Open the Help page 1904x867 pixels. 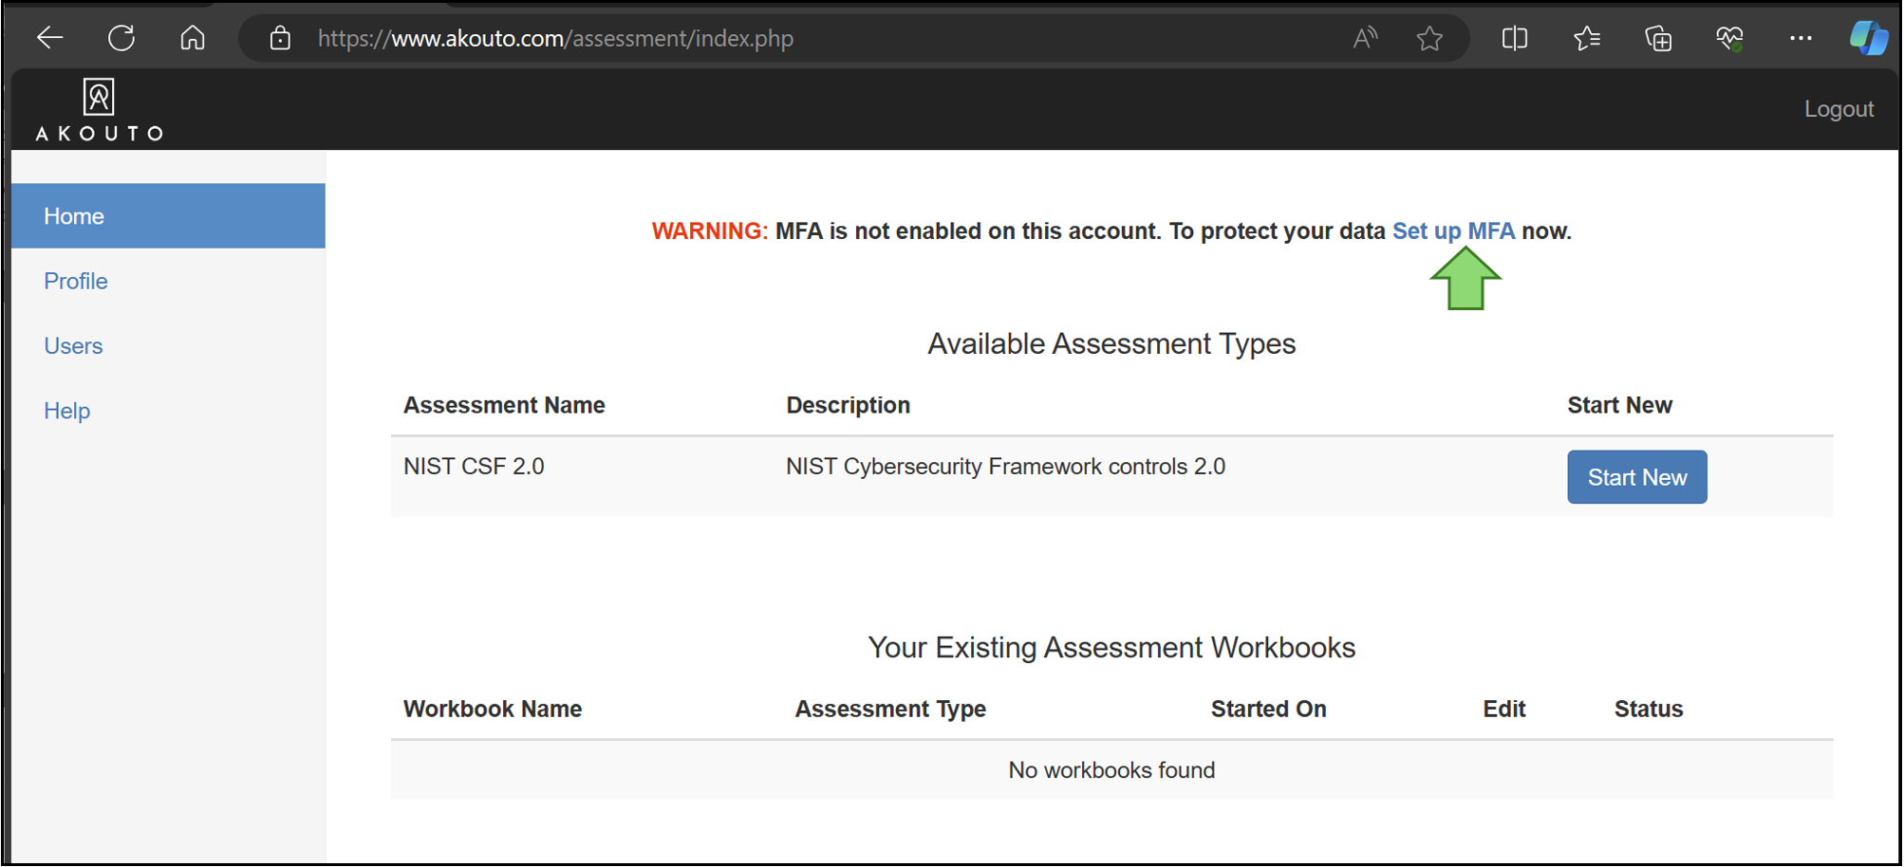pyautogui.click(x=66, y=411)
